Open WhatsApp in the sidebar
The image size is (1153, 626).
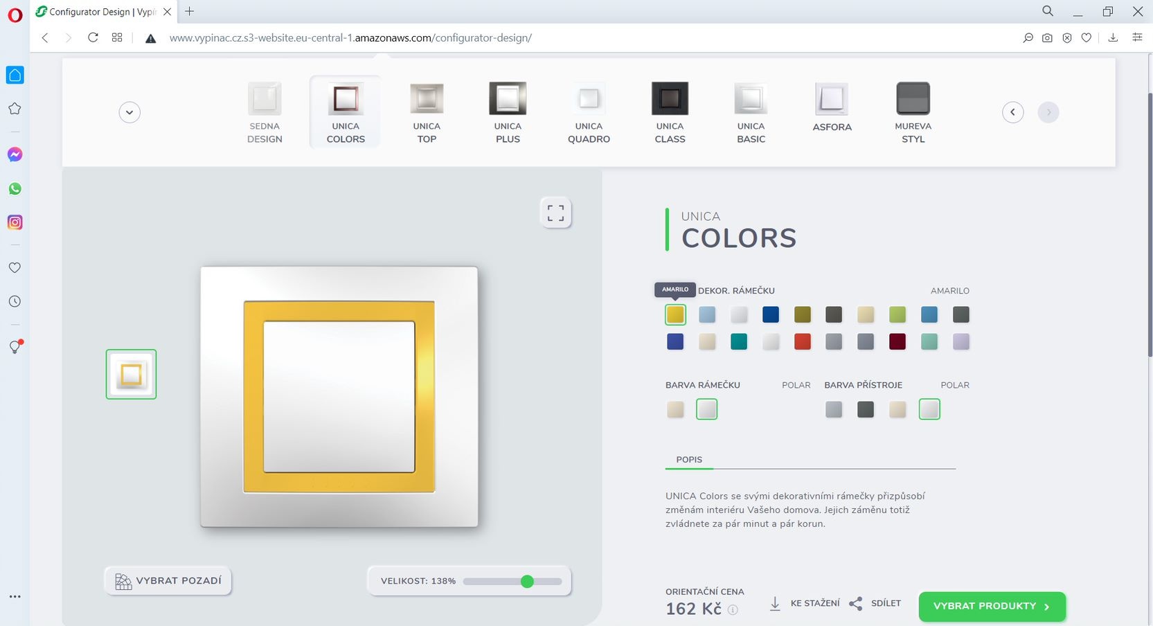(15, 188)
